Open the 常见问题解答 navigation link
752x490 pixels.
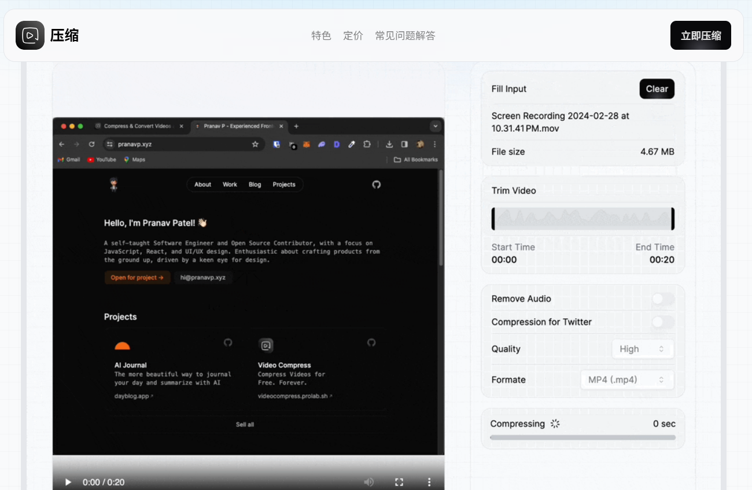(405, 36)
